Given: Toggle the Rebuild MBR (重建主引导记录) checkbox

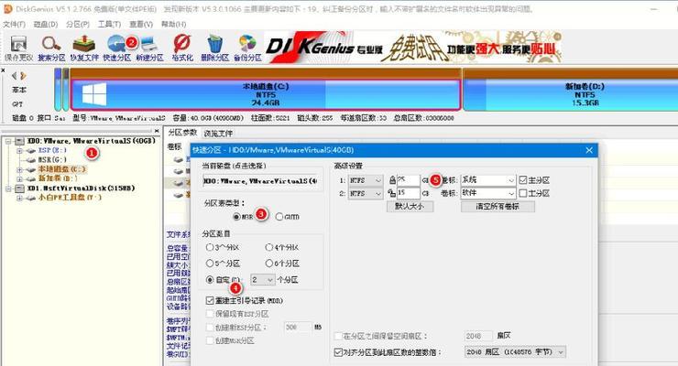Looking at the screenshot, I should pyautogui.click(x=210, y=300).
